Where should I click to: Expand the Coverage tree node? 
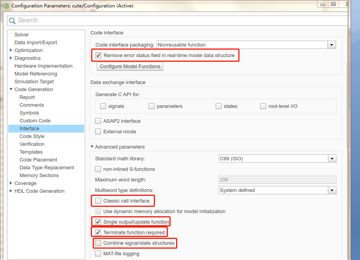point(11,183)
